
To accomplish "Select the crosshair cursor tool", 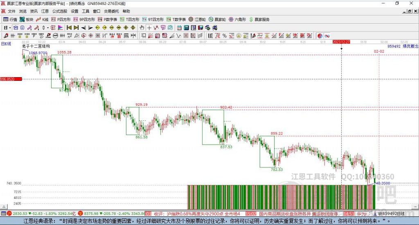I will tap(149, 28).
